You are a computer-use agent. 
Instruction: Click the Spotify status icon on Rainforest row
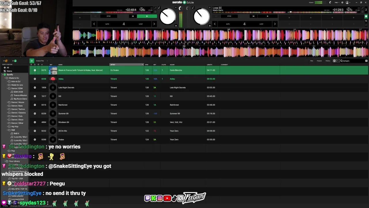[x=35, y=105]
